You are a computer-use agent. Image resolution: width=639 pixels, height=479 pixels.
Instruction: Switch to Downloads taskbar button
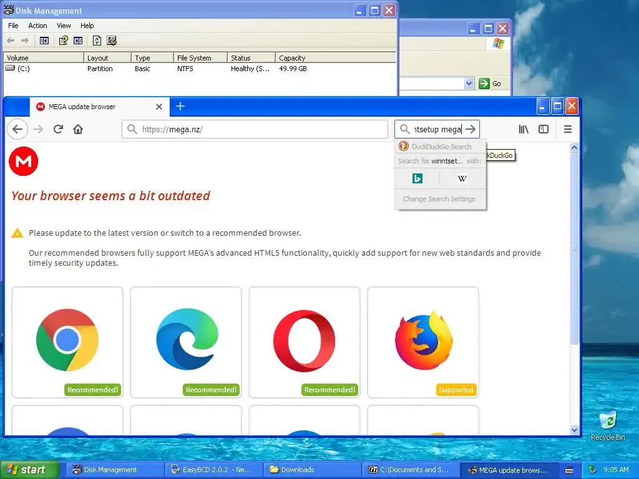point(312,470)
